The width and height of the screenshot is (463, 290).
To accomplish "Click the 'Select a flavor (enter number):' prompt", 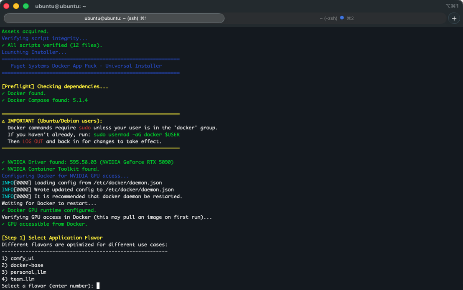I will [48, 286].
